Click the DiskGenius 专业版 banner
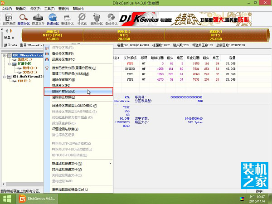Screen dimensions: 272x204 coord(185,19)
